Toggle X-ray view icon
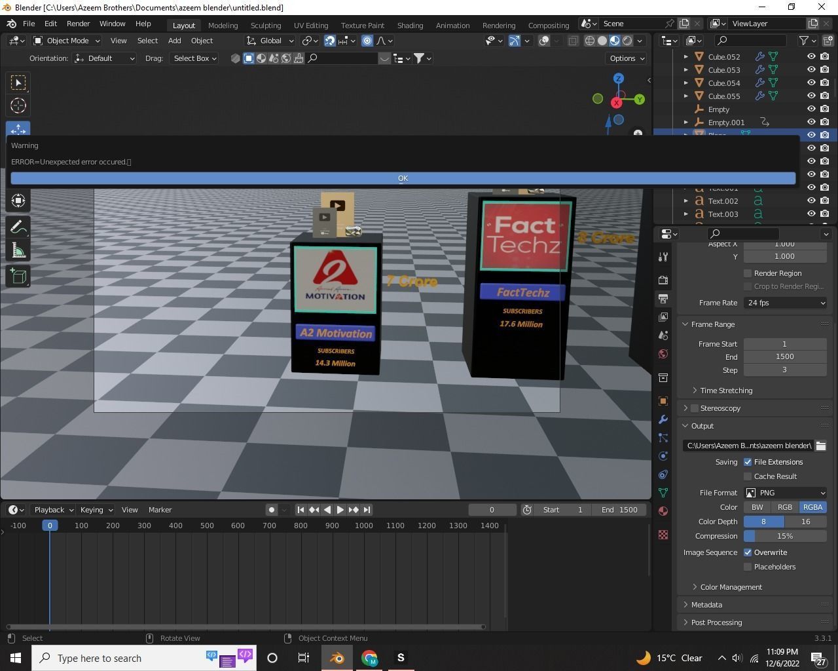Image resolution: width=838 pixels, height=671 pixels. 573,41
